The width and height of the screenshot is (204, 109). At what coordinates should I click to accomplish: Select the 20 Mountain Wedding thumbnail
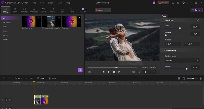(52, 21)
